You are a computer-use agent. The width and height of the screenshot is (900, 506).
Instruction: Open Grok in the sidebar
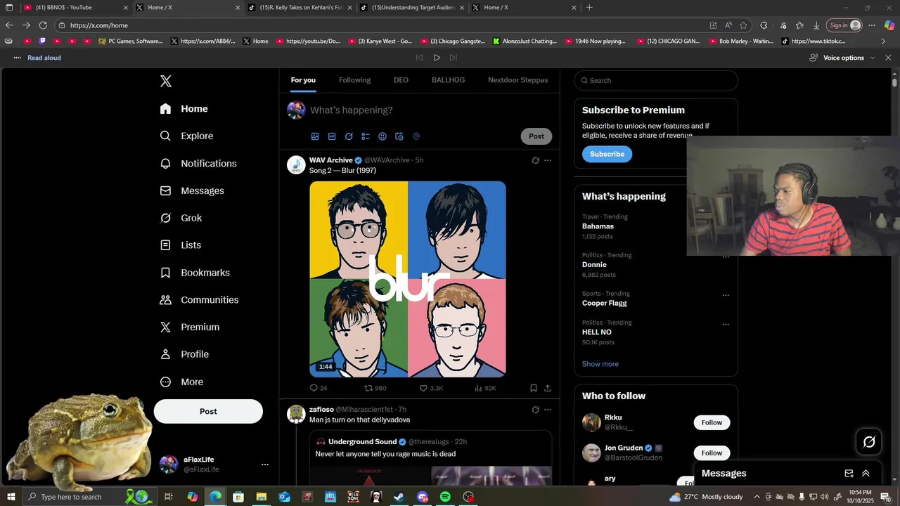click(x=181, y=218)
